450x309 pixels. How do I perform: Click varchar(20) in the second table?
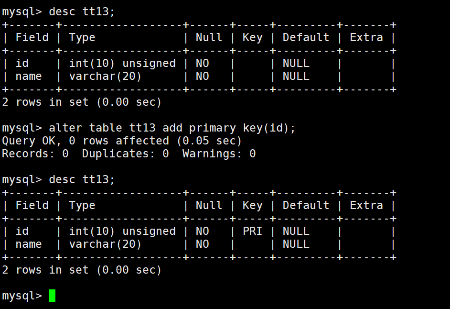click(x=105, y=244)
